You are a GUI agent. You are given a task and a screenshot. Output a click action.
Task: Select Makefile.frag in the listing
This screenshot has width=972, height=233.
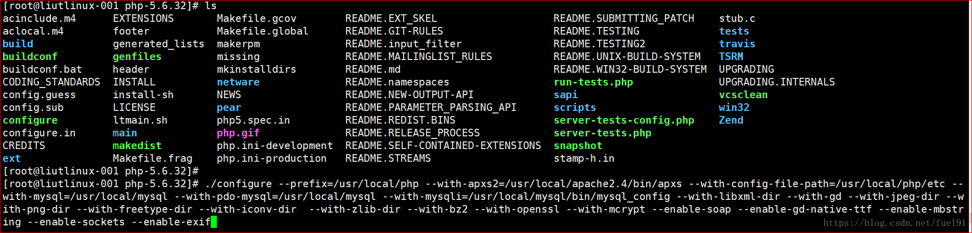(153, 159)
